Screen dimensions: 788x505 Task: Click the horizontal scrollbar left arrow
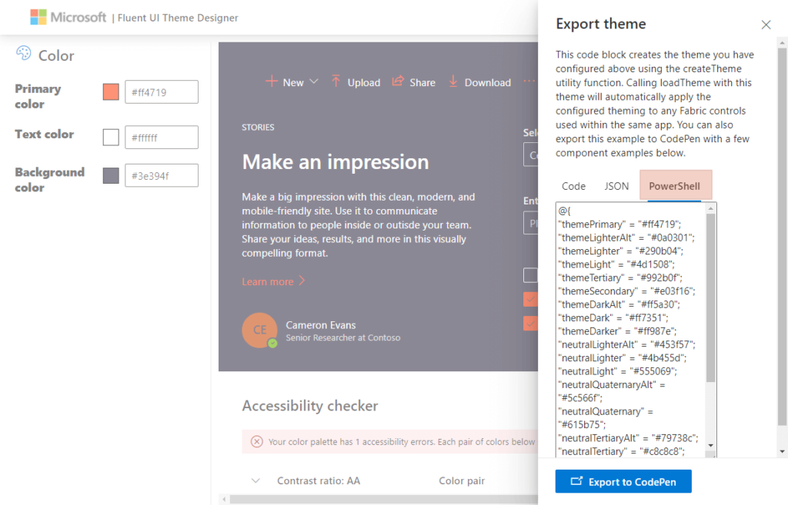point(224,499)
